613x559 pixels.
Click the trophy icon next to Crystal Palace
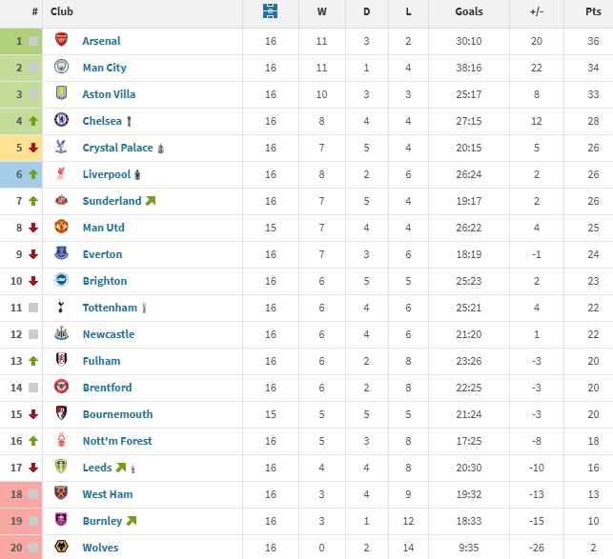(x=161, y=149)
